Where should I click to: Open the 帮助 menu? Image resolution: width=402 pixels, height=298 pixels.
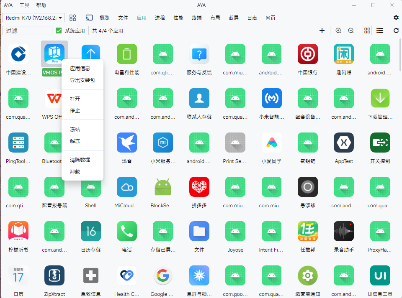point(41,5)
